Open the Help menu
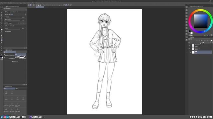The height and width of the screenshot is (119, 213). (x=42, y=3)
